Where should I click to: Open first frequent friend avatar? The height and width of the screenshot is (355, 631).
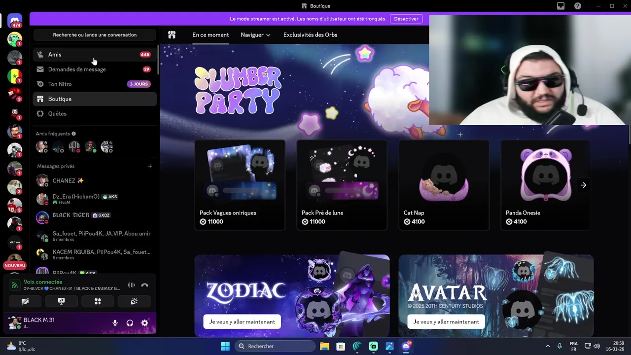[42, 147]
